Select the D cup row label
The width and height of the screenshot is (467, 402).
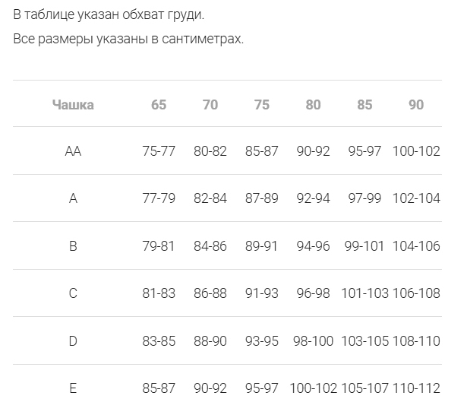click(73, 341)
